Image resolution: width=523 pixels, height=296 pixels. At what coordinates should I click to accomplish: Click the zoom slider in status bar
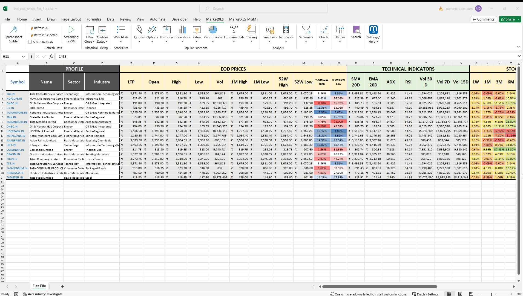pyautogui.click(x=492, y=294)
